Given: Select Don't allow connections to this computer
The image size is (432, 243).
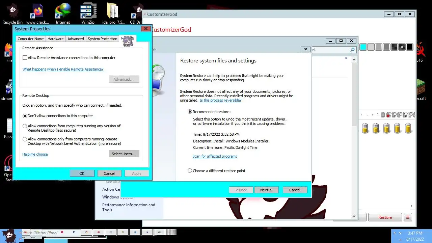Looking at the screenshot, I should pos(25,116).
